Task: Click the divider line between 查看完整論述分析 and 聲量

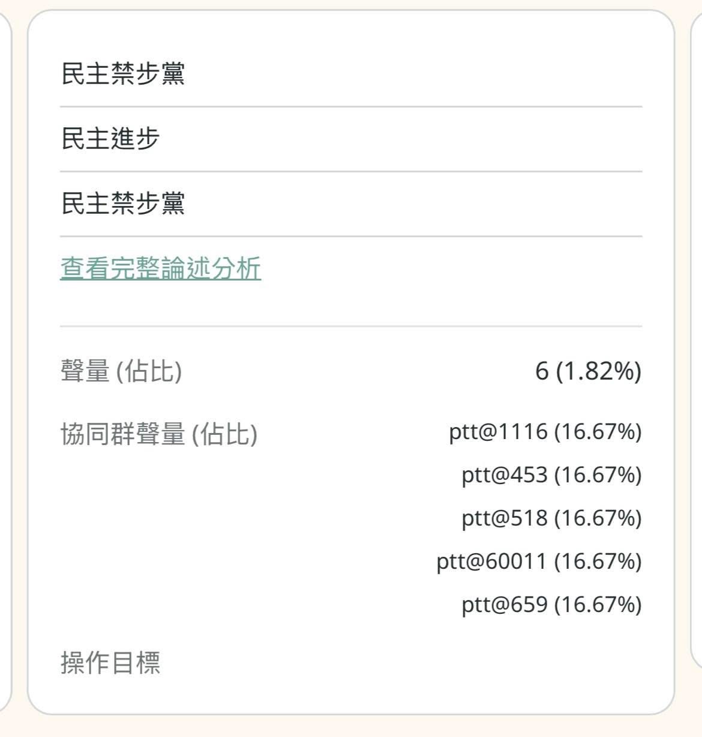Action: coord(351,326)
